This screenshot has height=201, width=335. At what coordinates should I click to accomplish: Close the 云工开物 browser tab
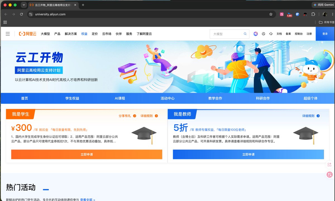(x=75, y=5)
